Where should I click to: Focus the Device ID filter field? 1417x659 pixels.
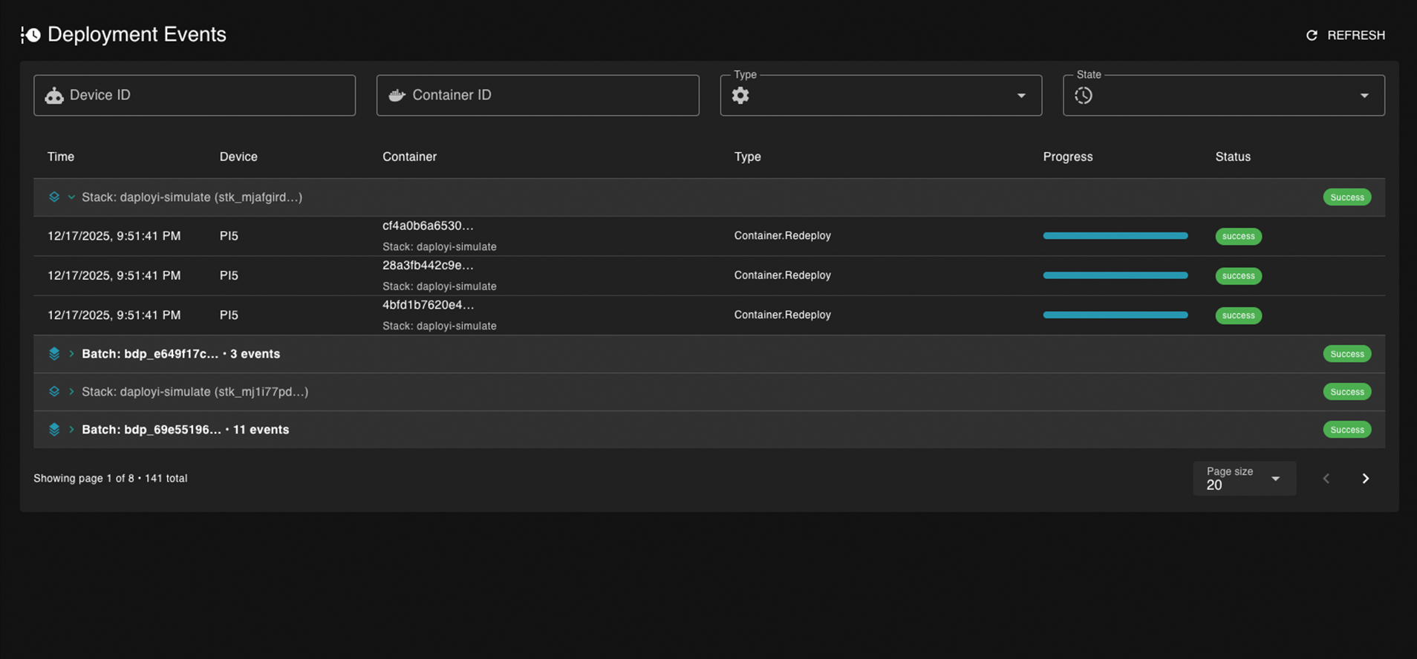click(x=195, y=95)
